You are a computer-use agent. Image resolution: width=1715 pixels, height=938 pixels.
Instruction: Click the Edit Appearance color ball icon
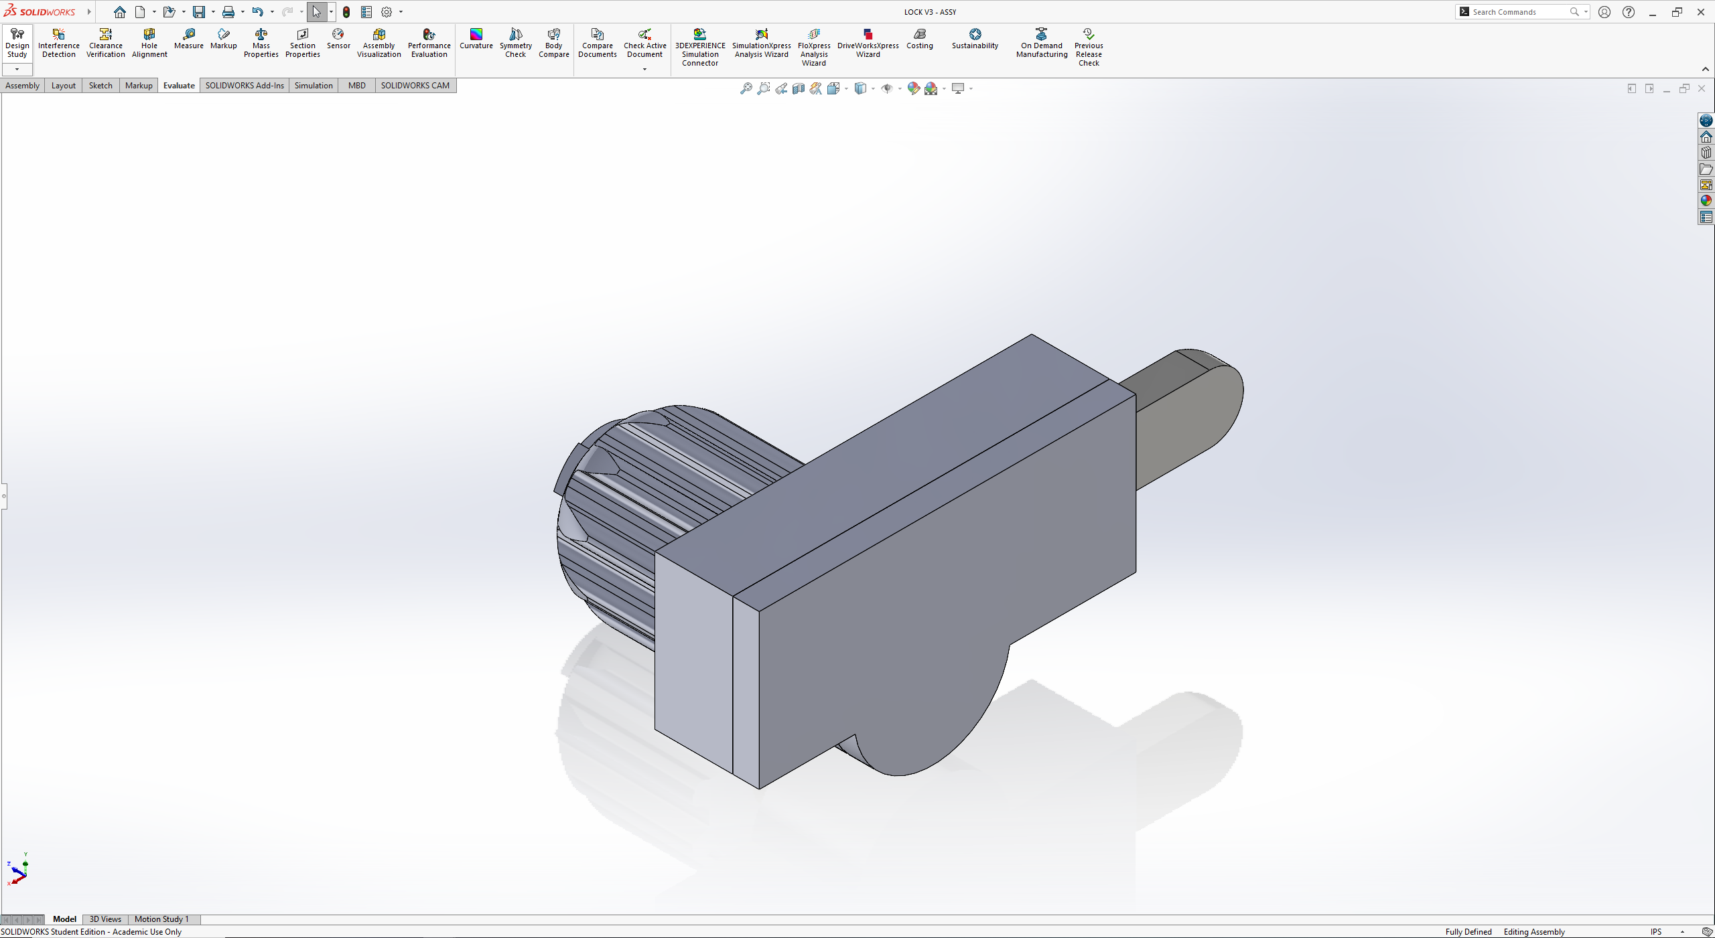(913, 88)
